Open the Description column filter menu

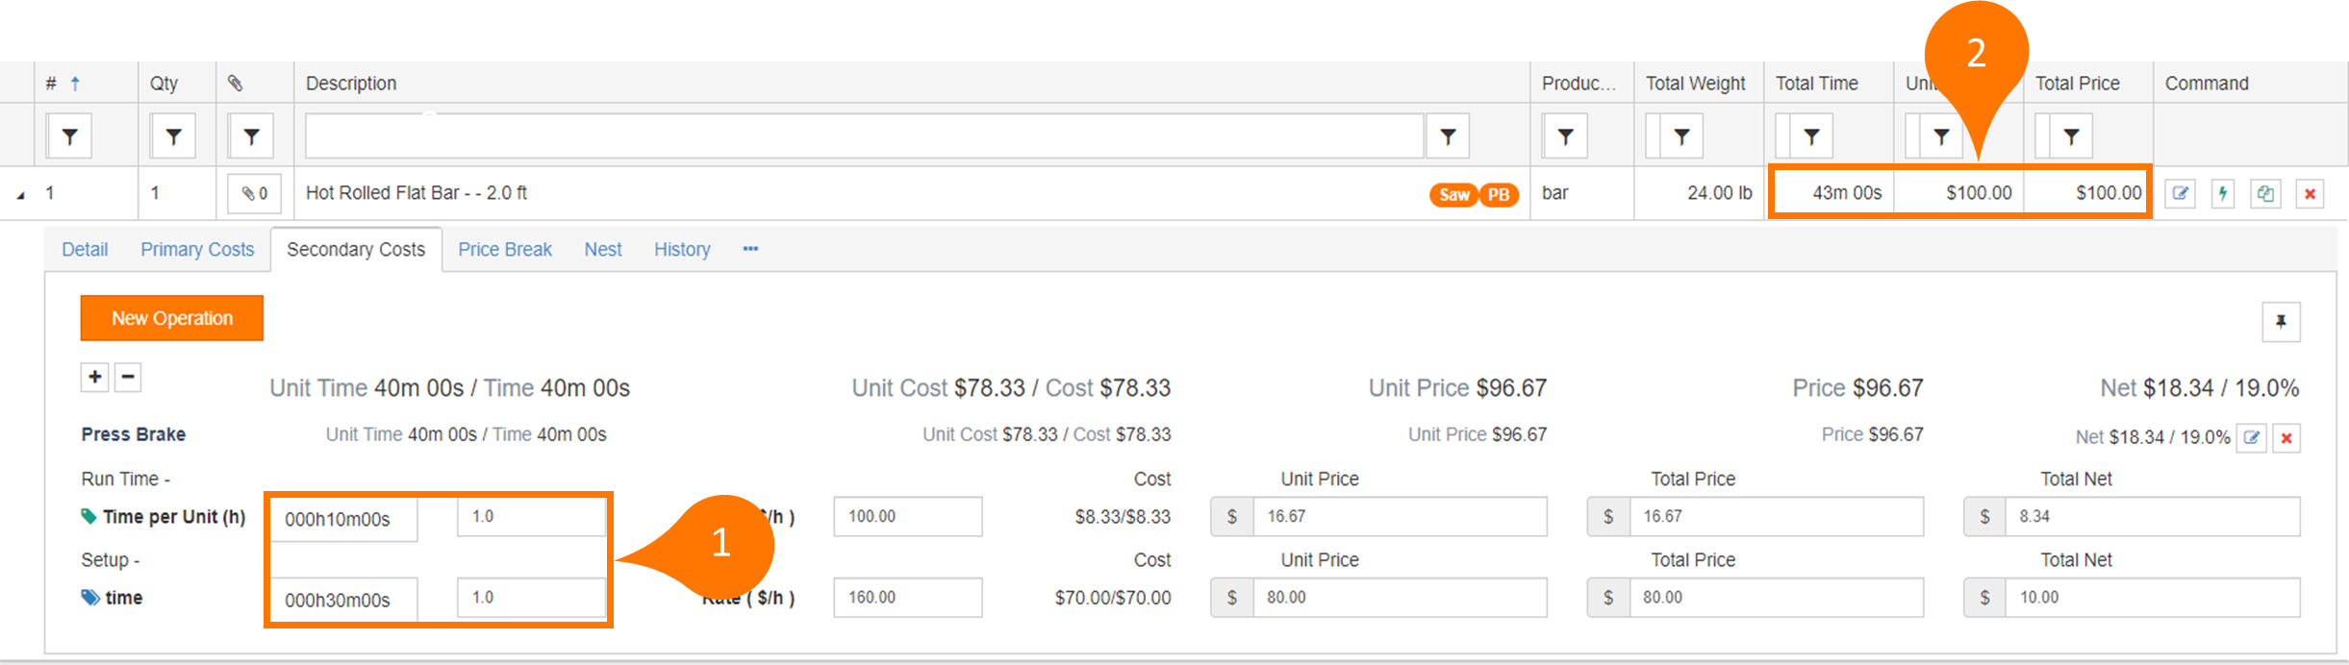(x=1447, y=136)
